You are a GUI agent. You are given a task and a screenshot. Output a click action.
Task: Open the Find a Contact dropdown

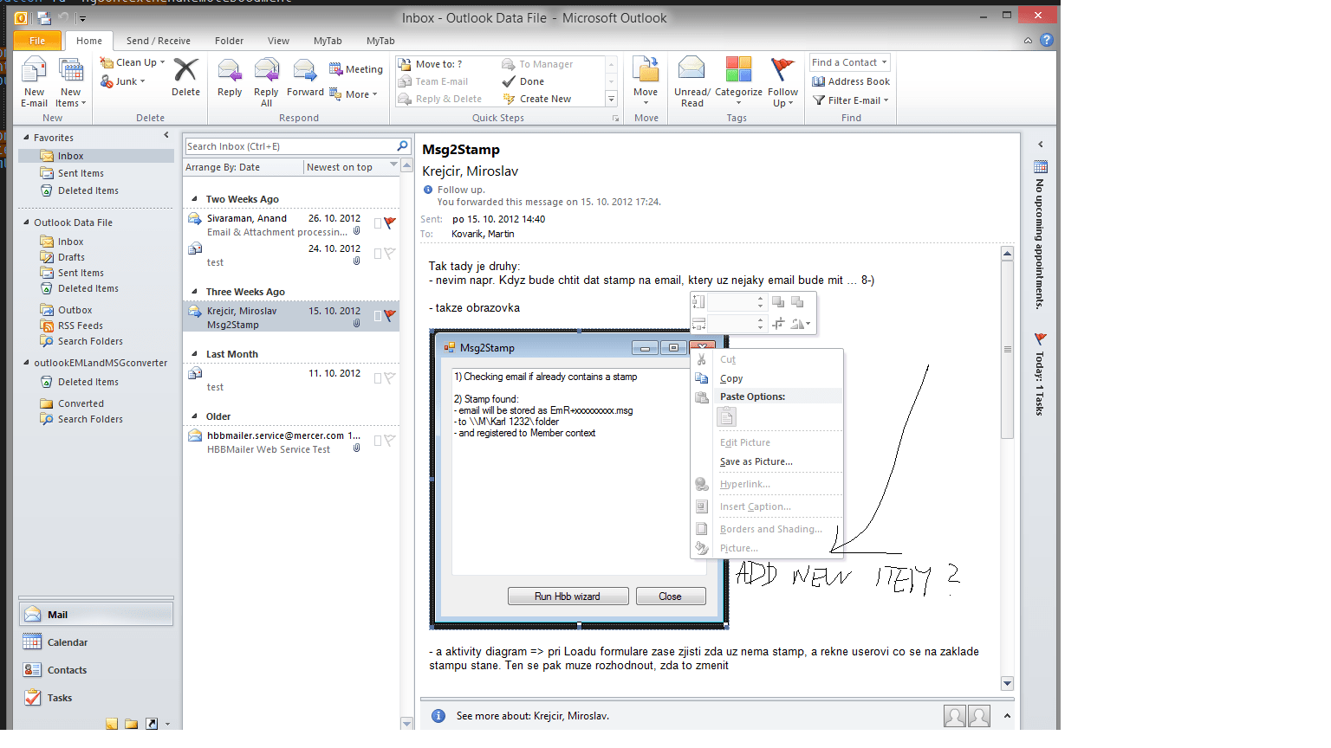(x=884, y=62)
